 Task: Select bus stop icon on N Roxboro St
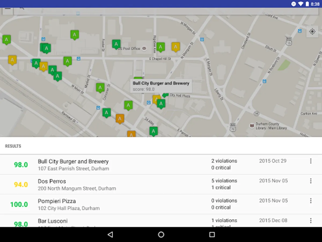pos(264,81)
